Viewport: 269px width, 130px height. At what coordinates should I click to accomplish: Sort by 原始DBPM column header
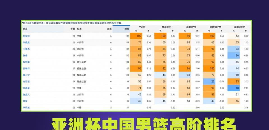point(240,27)
